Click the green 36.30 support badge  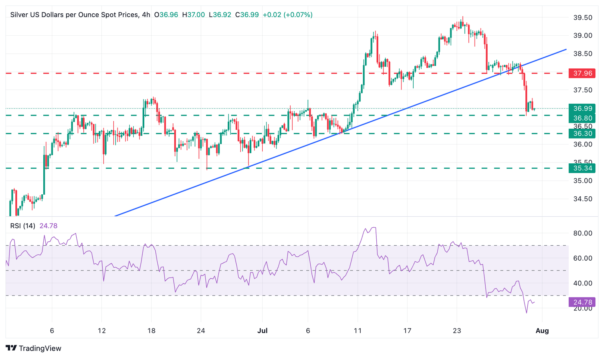coord(582,134)
